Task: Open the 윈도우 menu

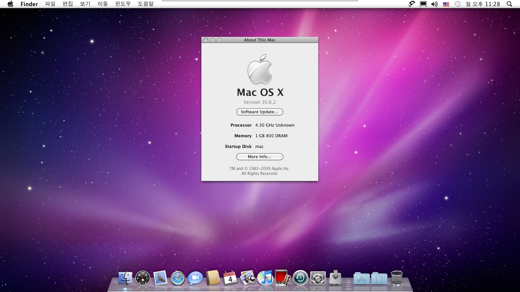Action: pyautogui.click(x=123, y=4)
